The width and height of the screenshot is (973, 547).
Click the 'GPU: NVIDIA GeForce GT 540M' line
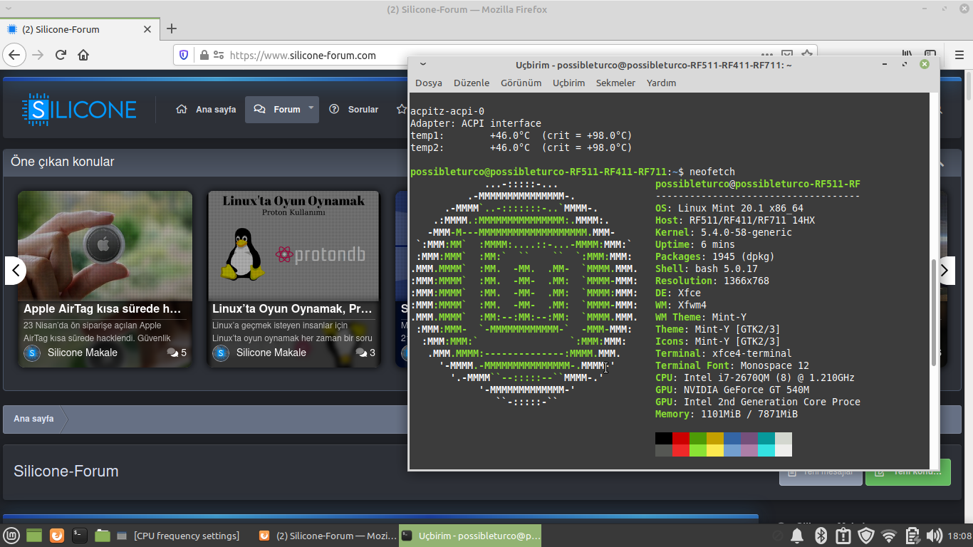point(732,390)
